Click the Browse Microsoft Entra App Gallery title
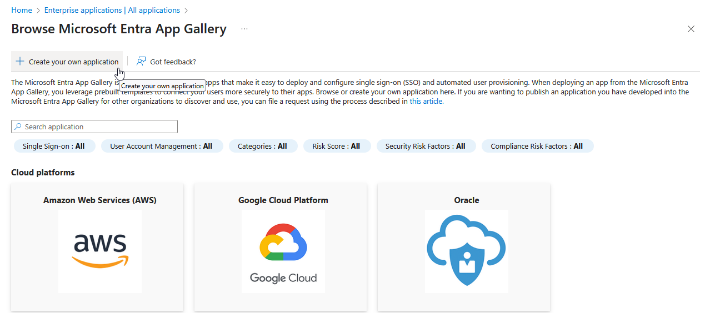705x313 pixels. tap(119, 29)
